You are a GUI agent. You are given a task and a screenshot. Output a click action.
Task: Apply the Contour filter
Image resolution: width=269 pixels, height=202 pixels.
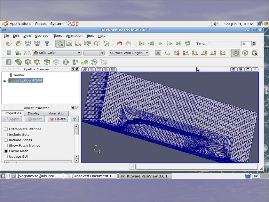pyautogui.click(x=18, y=62)
